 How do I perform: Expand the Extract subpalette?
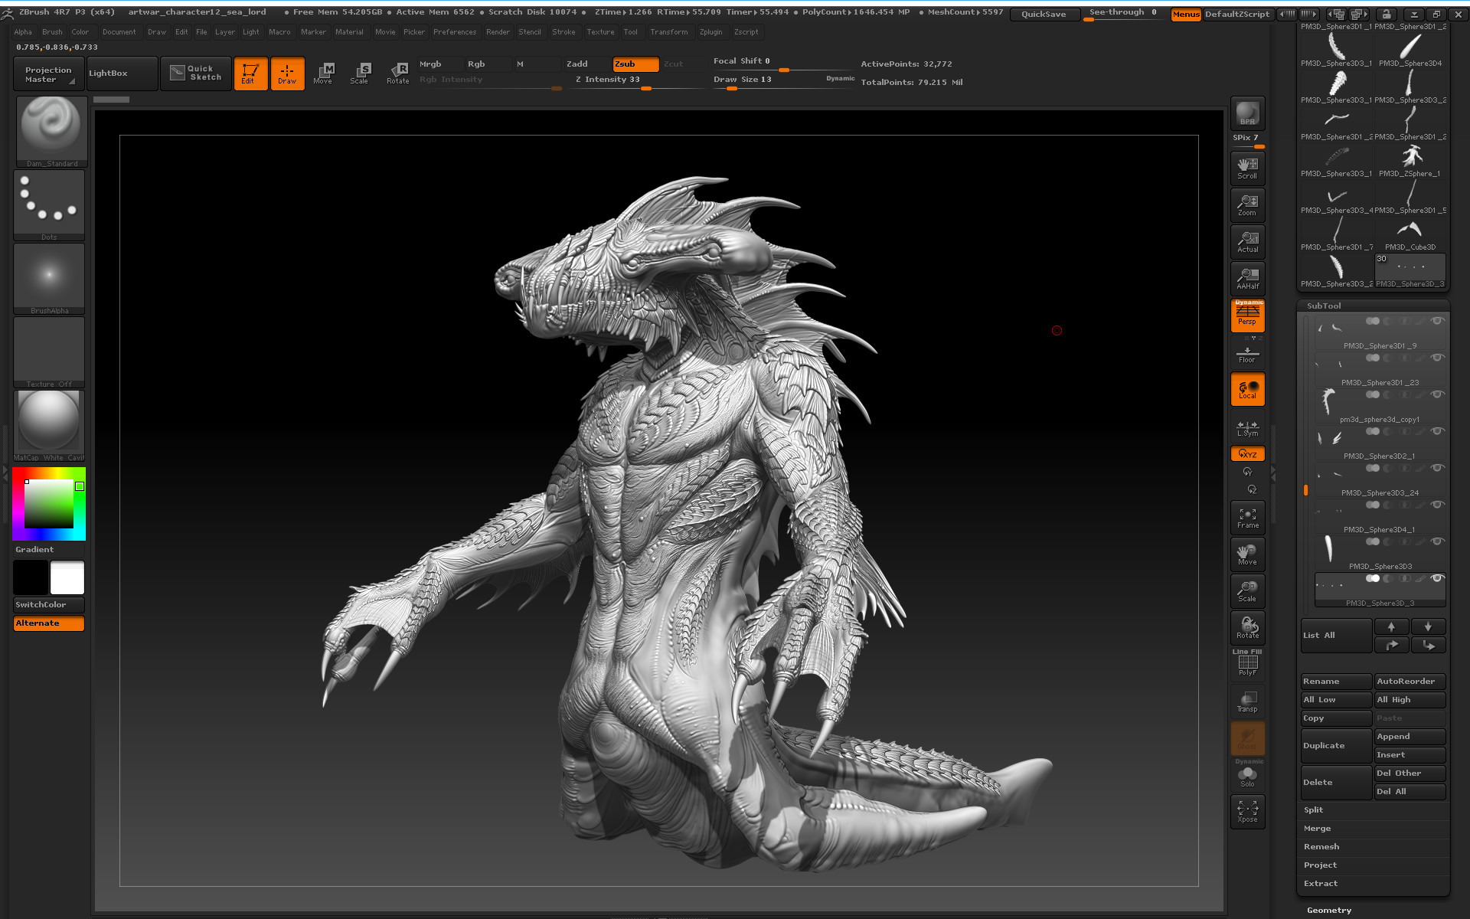1321,883
